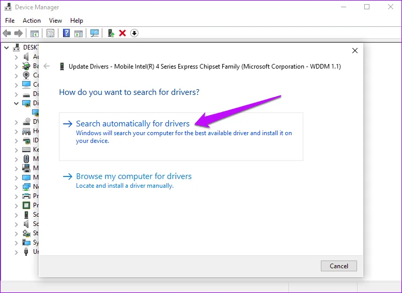Expand the 'Ba' tree category
402x293 pixels.
(x=16, y=67)
